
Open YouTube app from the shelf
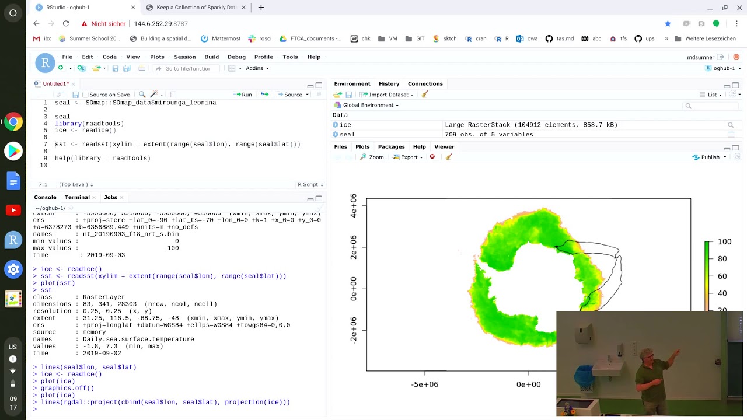[13, 210]
